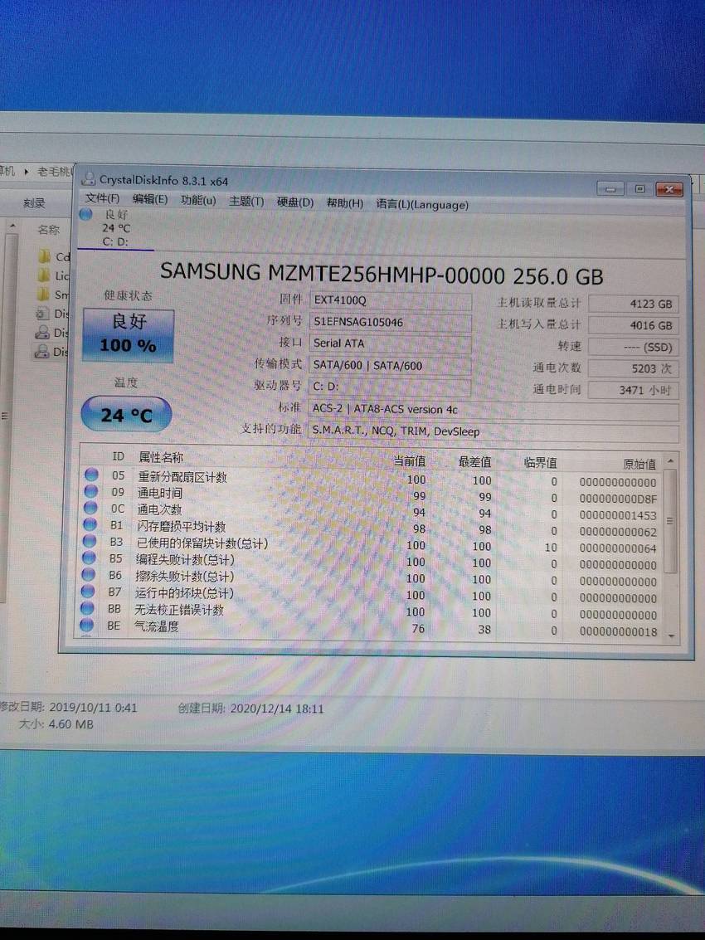This screenshot has height=940, width=705.
Task: Click the status dot for attribute B5
Action: pyautogui.click(x=89, y=558)
